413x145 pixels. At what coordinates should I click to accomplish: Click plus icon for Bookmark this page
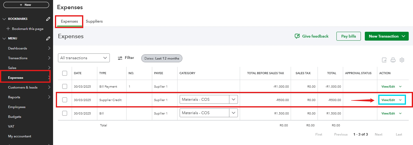tap(8, 29)
